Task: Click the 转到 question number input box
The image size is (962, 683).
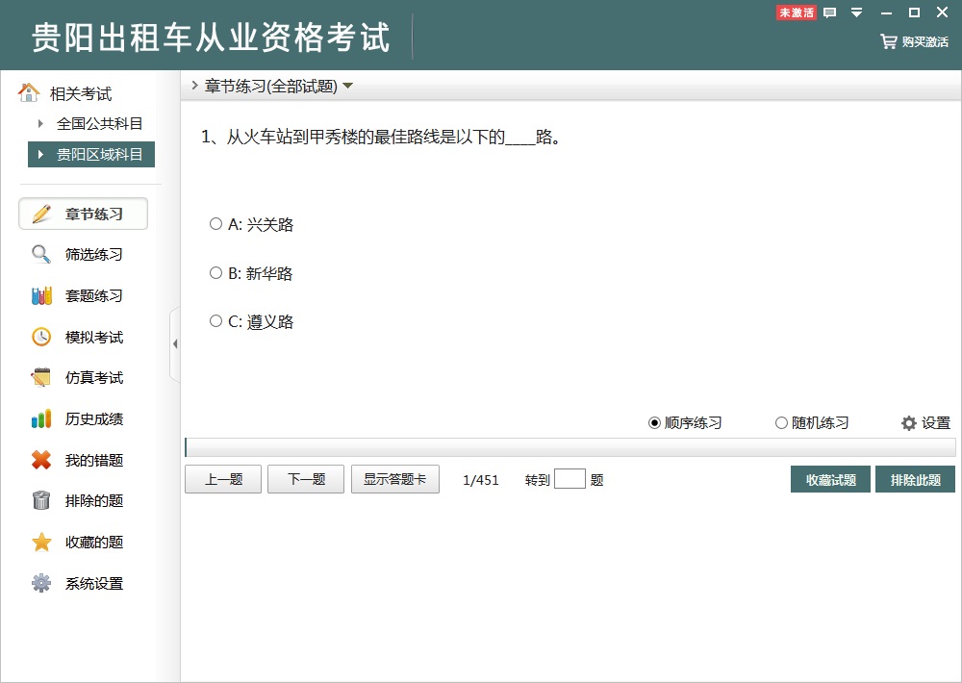Action: coord(570,479)
